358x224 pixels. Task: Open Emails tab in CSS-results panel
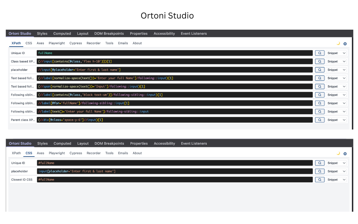(123, 153)
